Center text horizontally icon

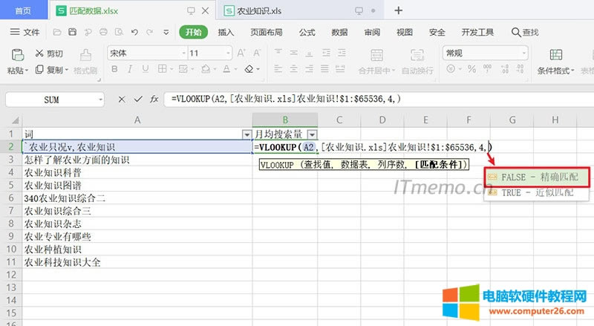tap(293, 69)
